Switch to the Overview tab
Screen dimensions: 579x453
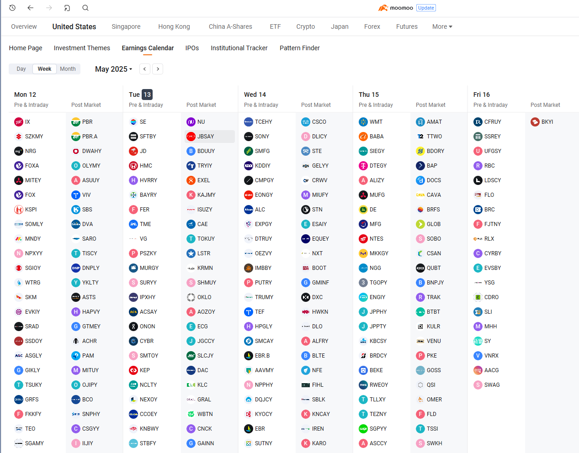pos(24,26)
